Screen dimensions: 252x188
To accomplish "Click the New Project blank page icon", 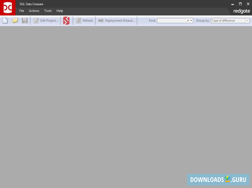I will 5,21.
